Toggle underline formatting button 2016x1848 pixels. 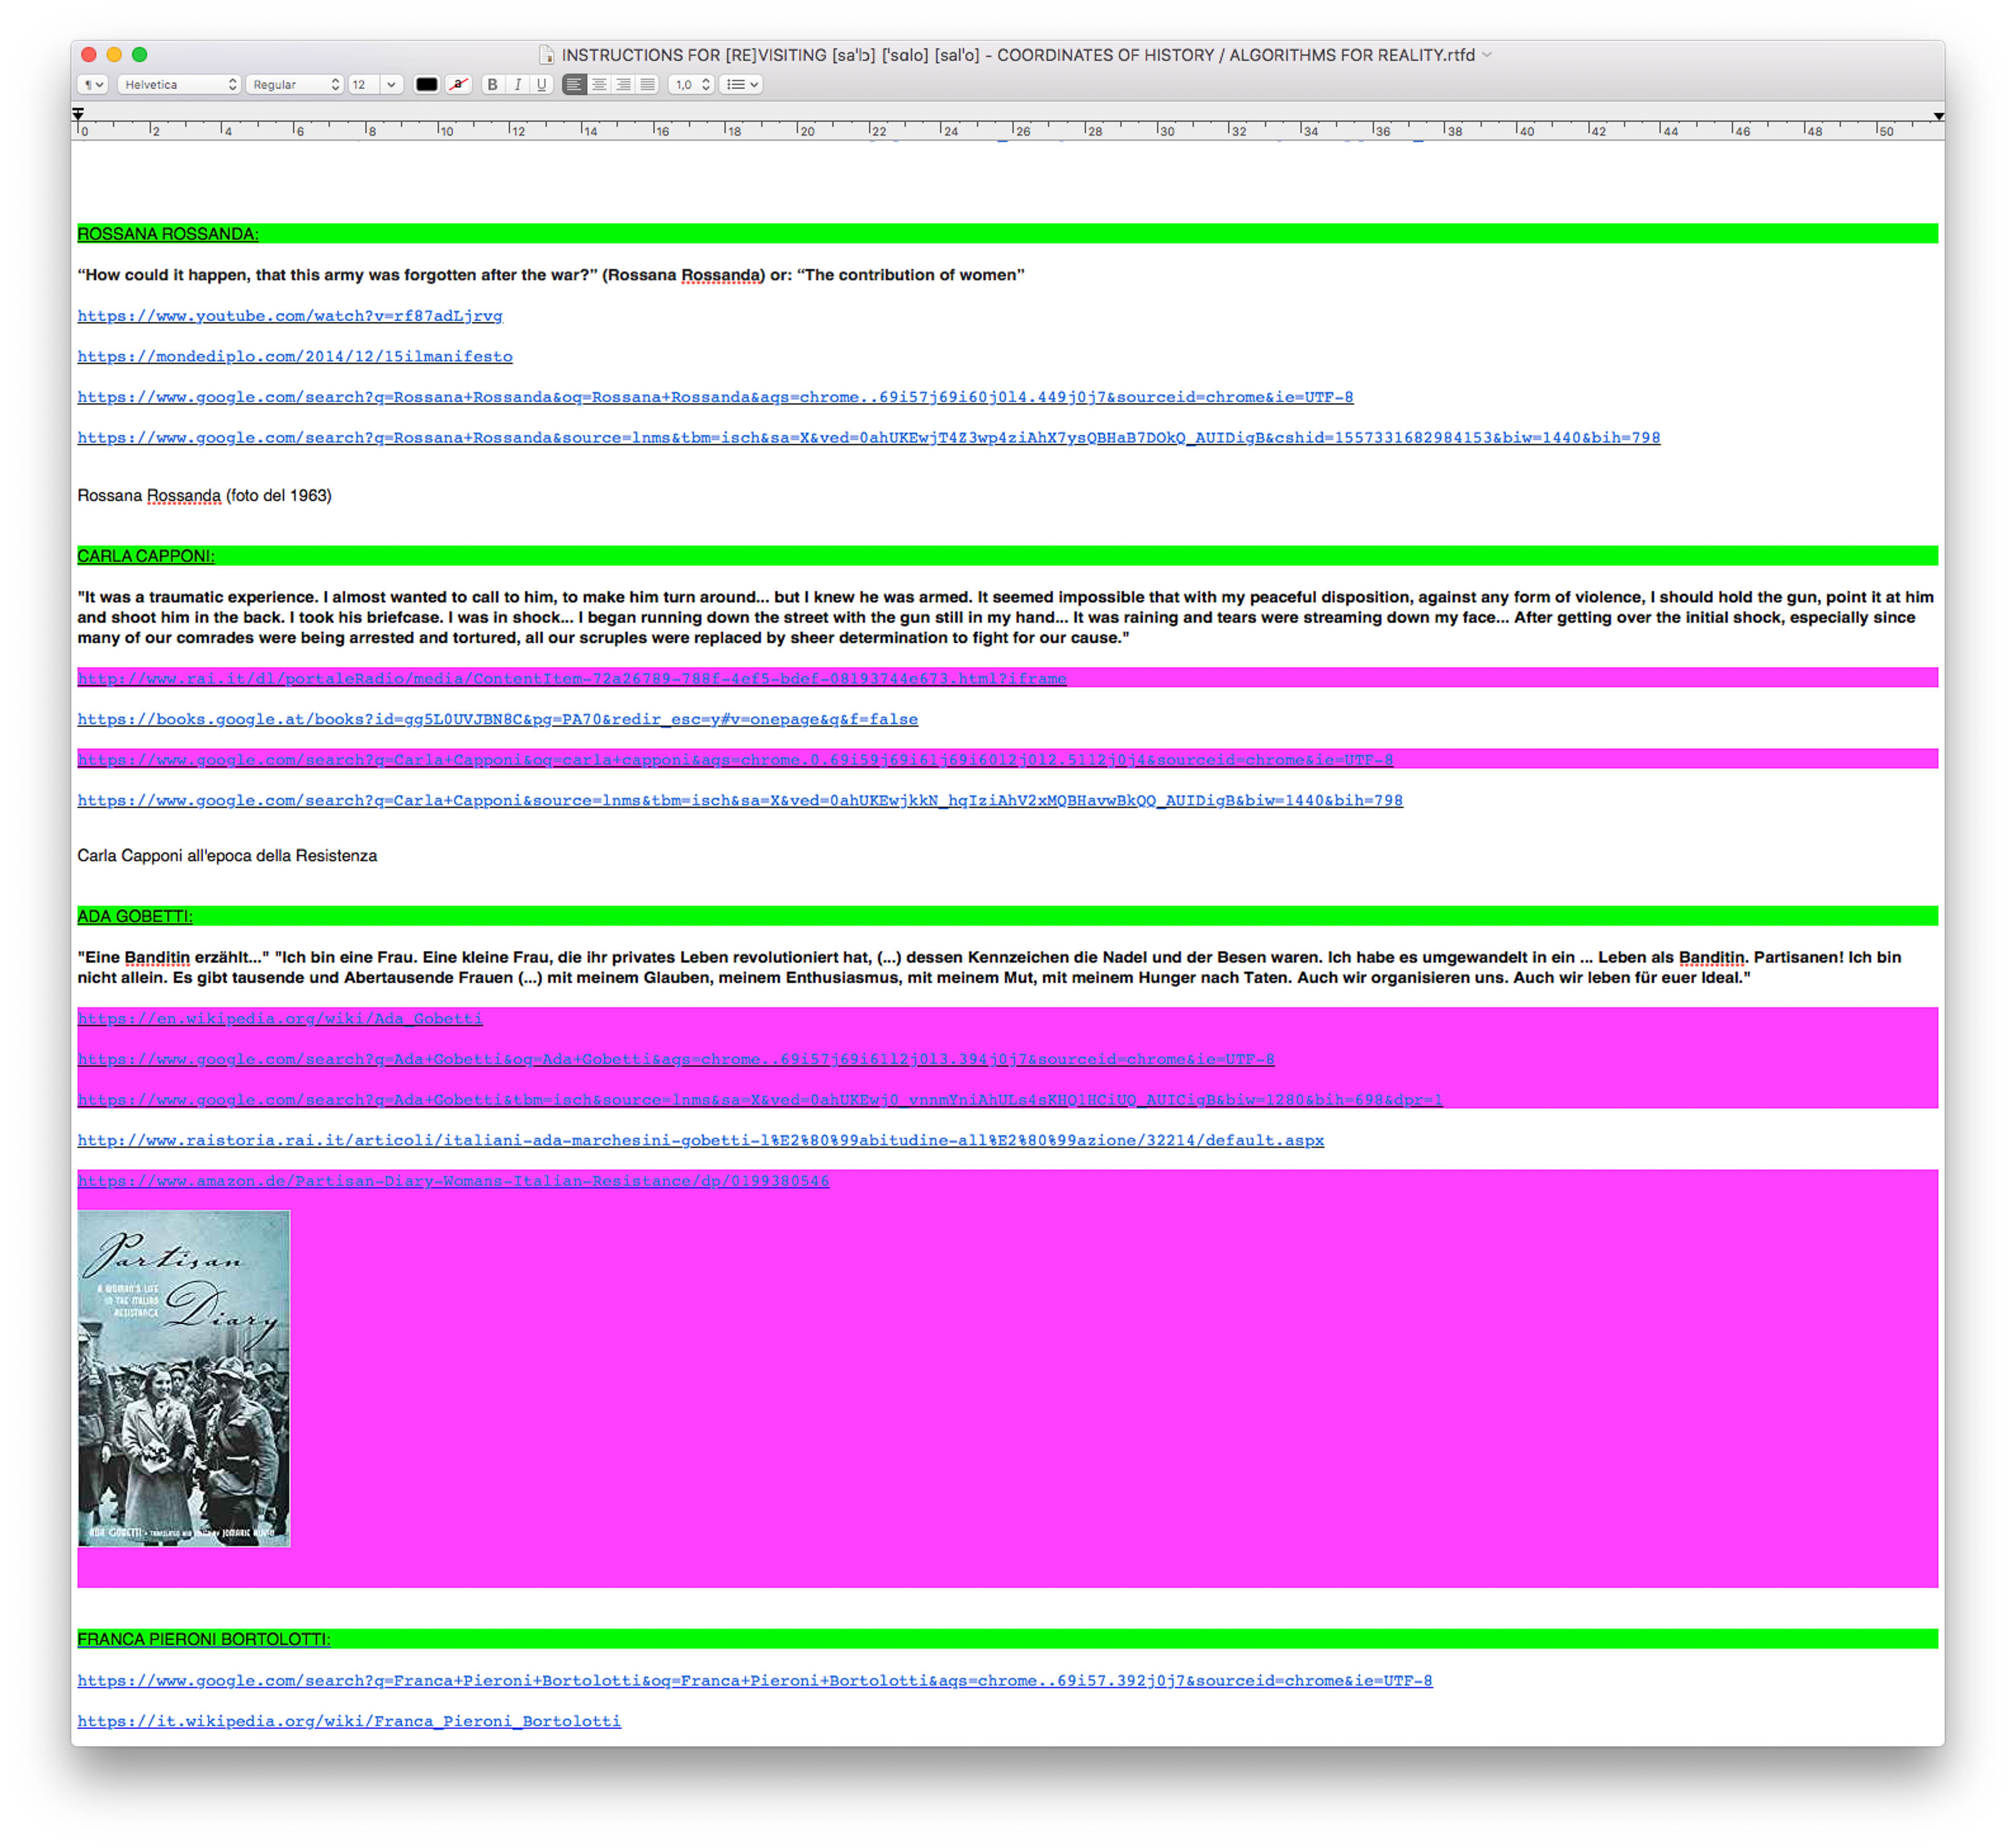541,85
